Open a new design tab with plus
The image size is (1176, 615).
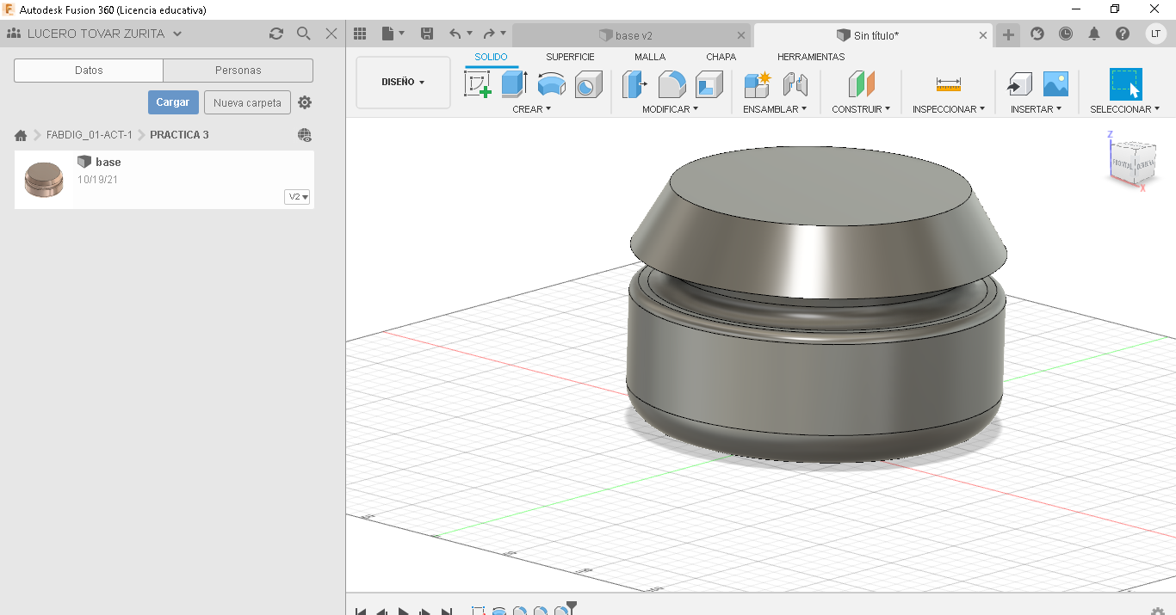[1008, 35]
